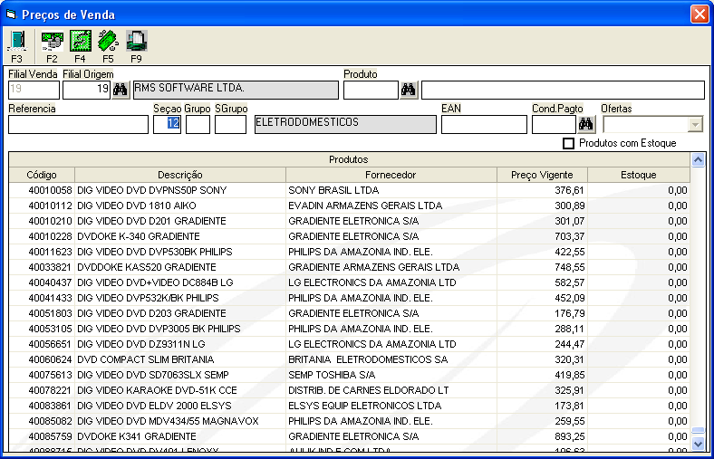This screenshot has height=459, width=714.
Task: Select row DIG VIDEO DVD ELDV 2000 ELSYS
Action: pyautogui.click(x=349, y=406)
